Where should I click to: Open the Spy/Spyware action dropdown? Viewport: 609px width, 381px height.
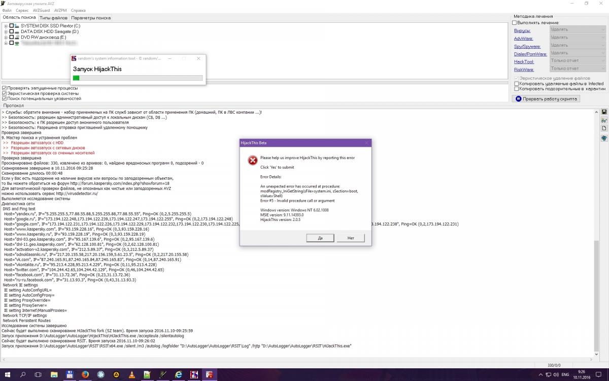(578, 45)
